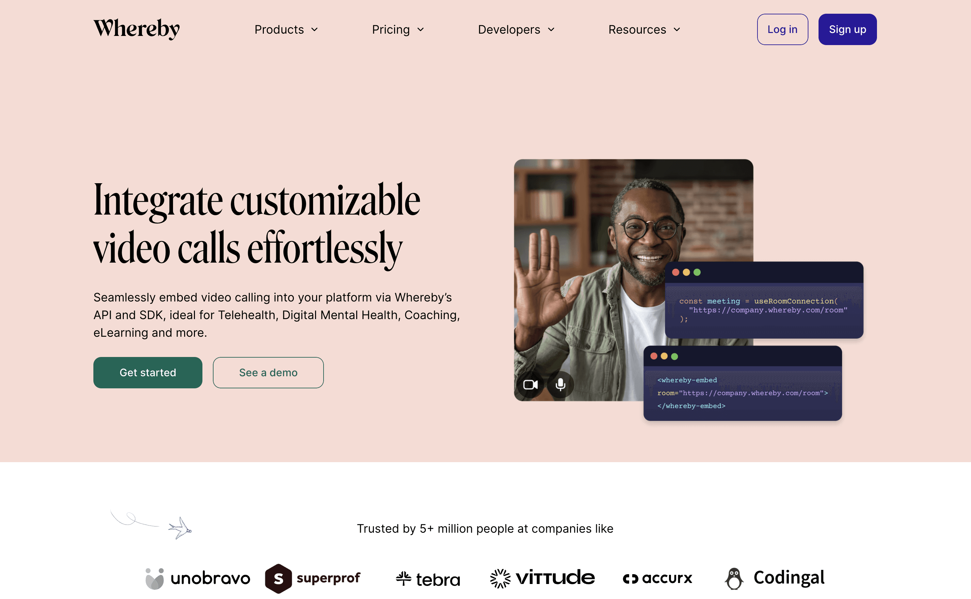Open the unobravo company logo
The height and width of the screenshot is (599, 971).
(198, 578)
